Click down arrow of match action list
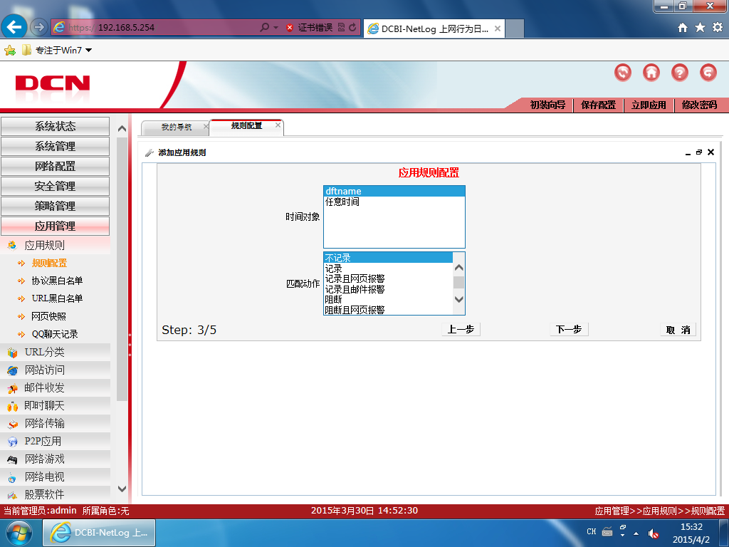729x547 pixels. [x=458, y=299]
